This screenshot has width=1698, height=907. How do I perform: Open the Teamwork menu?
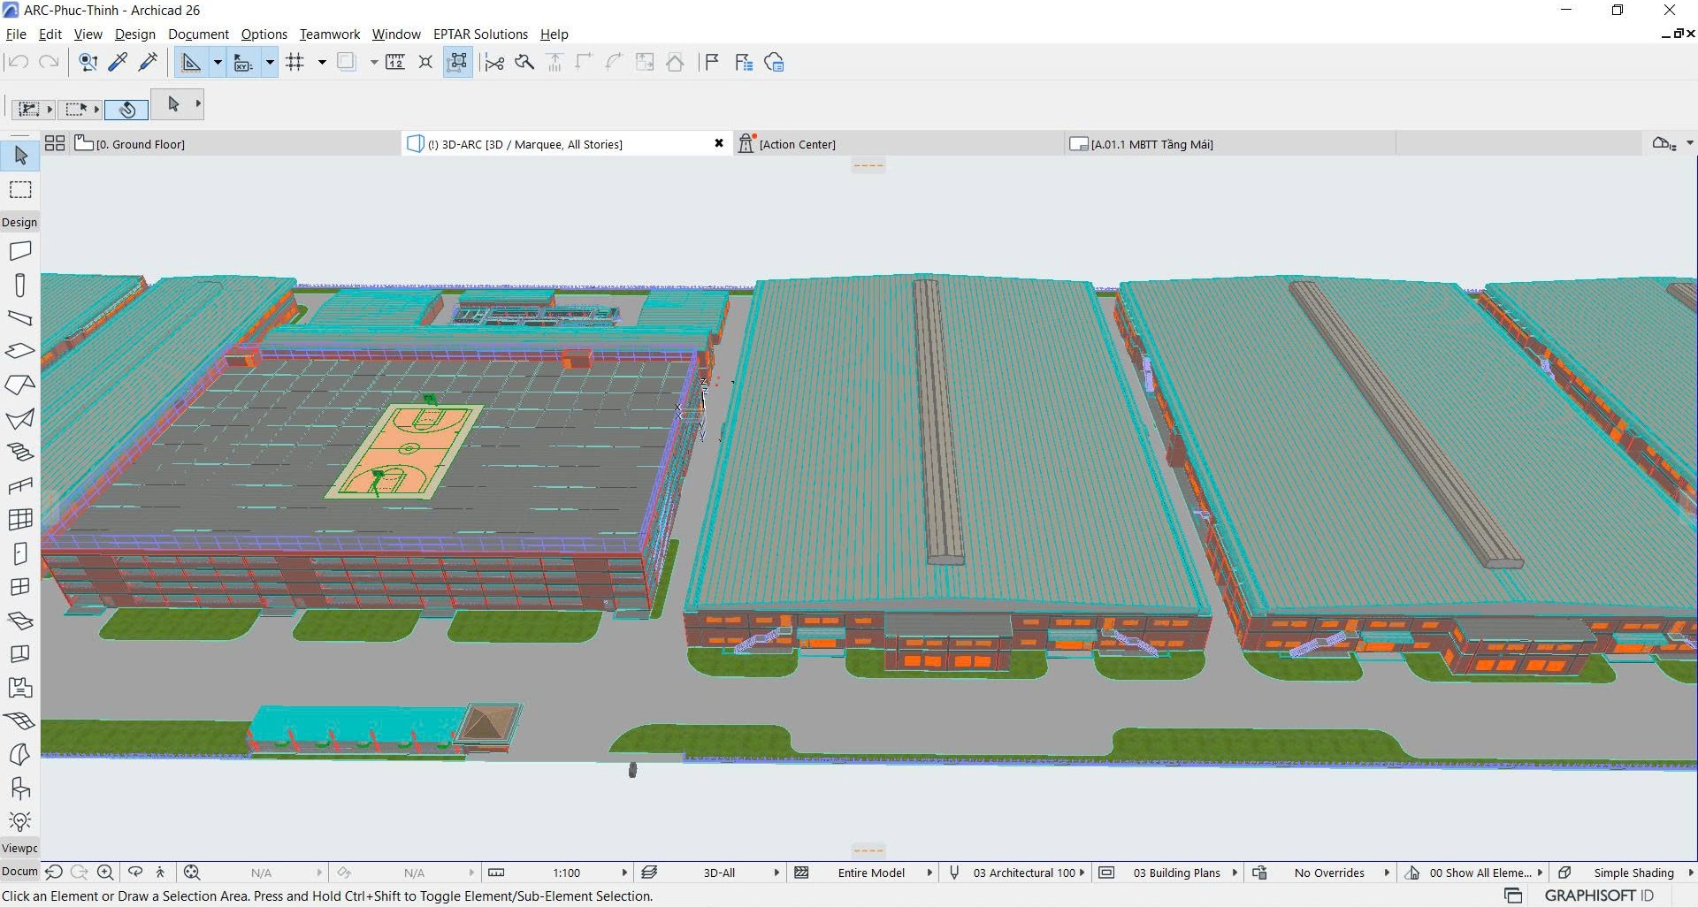point(329,34)
